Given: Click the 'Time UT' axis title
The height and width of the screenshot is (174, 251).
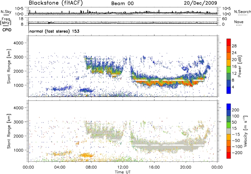Looking at the screenshot, I should [x=123, y=172].
